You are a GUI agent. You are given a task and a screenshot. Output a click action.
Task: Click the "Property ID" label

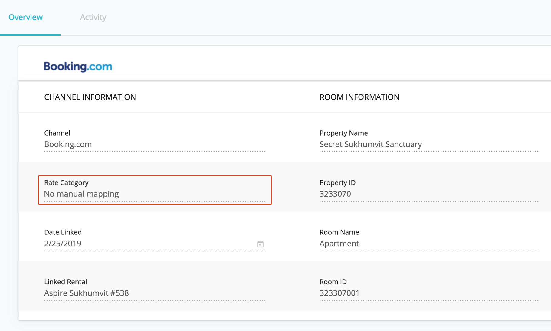(x=337, y=183)
